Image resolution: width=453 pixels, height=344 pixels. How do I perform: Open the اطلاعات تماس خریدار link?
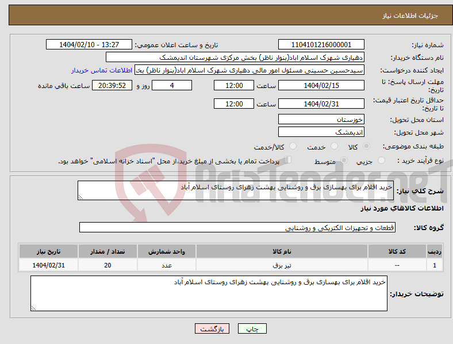[102, 70]
